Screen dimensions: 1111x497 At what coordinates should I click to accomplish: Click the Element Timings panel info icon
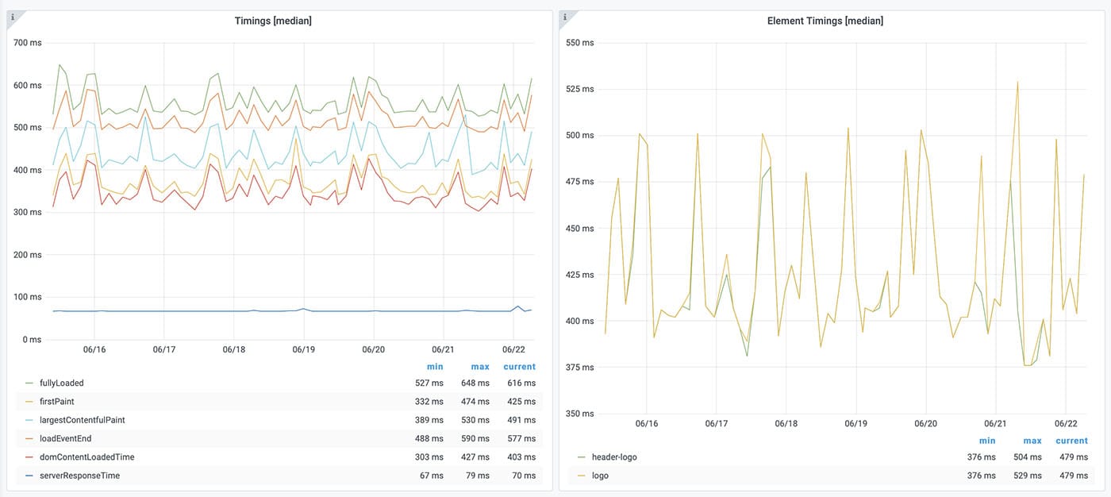coord(564,17)
